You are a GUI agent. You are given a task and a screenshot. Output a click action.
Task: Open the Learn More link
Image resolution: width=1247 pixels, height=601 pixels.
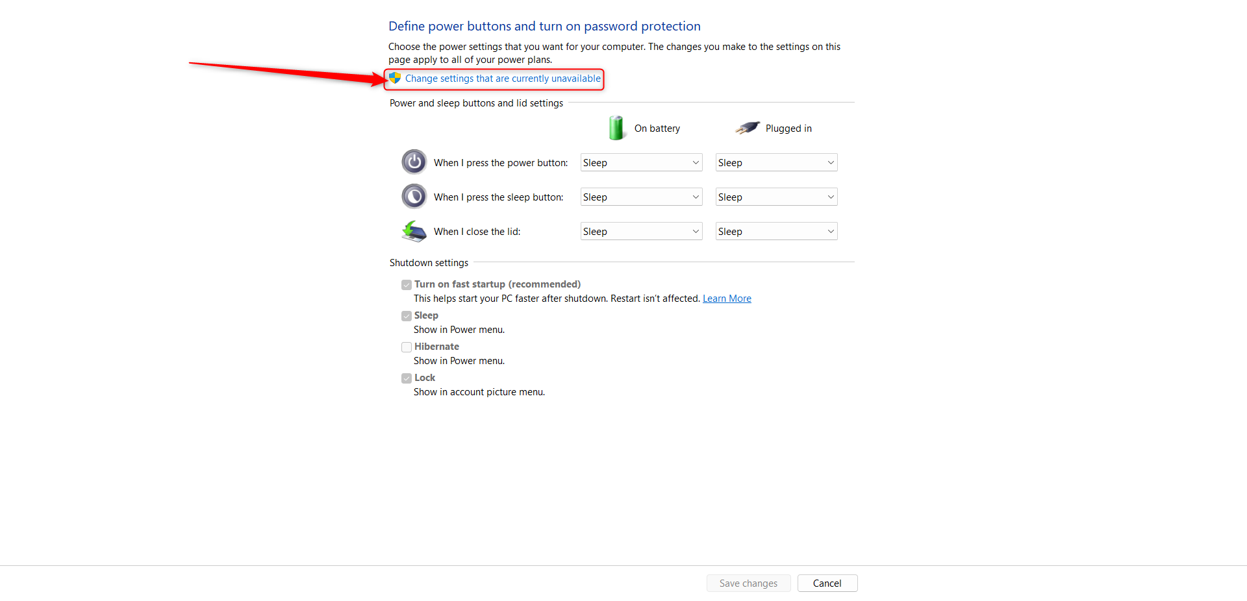[727, 298]
